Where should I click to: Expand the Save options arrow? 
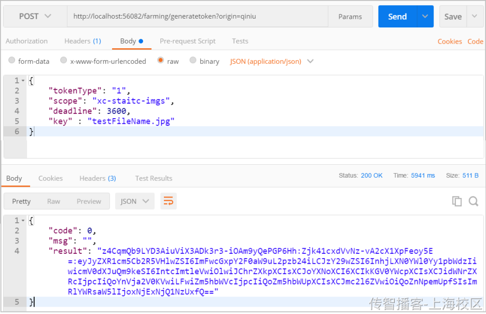(x=475, y=17)
